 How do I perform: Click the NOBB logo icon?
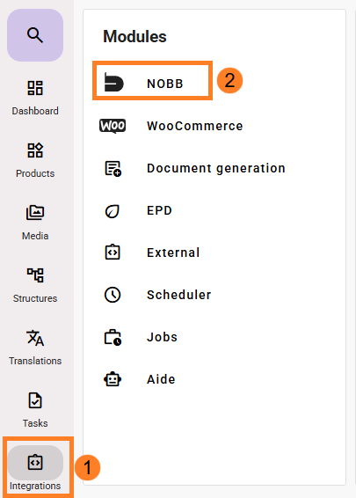[113, 82]
